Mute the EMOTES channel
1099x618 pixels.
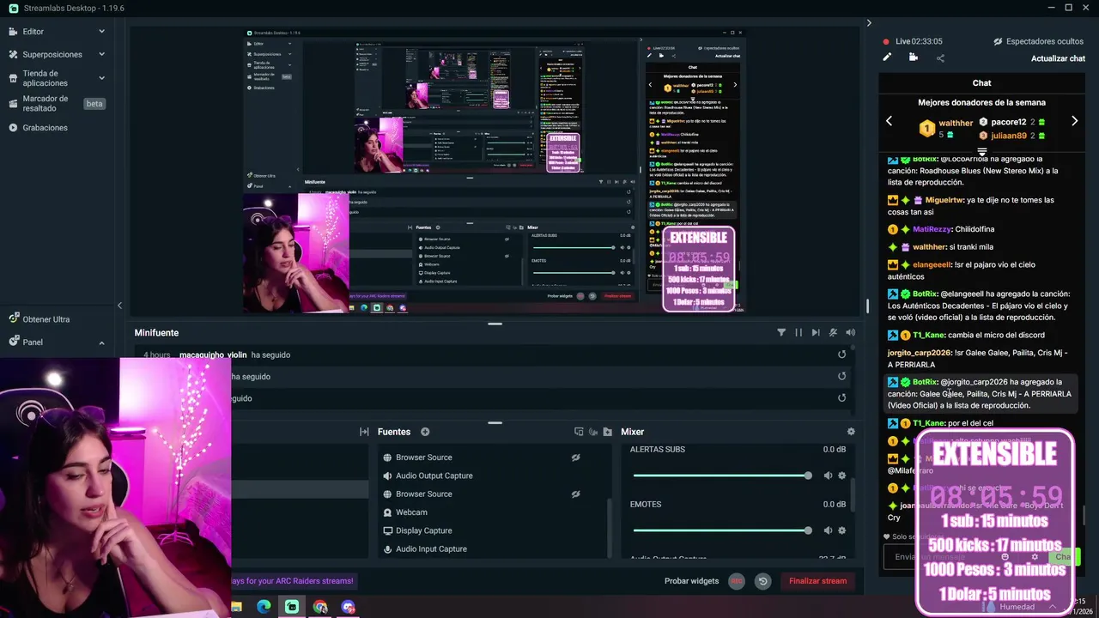tap(828, 530)
